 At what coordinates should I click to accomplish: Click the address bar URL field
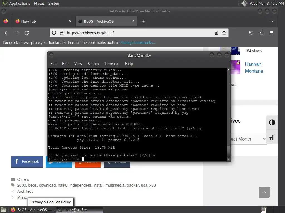(139, 33)
